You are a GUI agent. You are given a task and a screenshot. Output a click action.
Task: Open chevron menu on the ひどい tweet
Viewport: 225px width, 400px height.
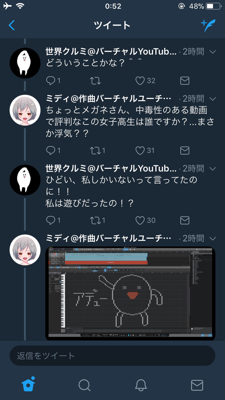pos(212,169)
